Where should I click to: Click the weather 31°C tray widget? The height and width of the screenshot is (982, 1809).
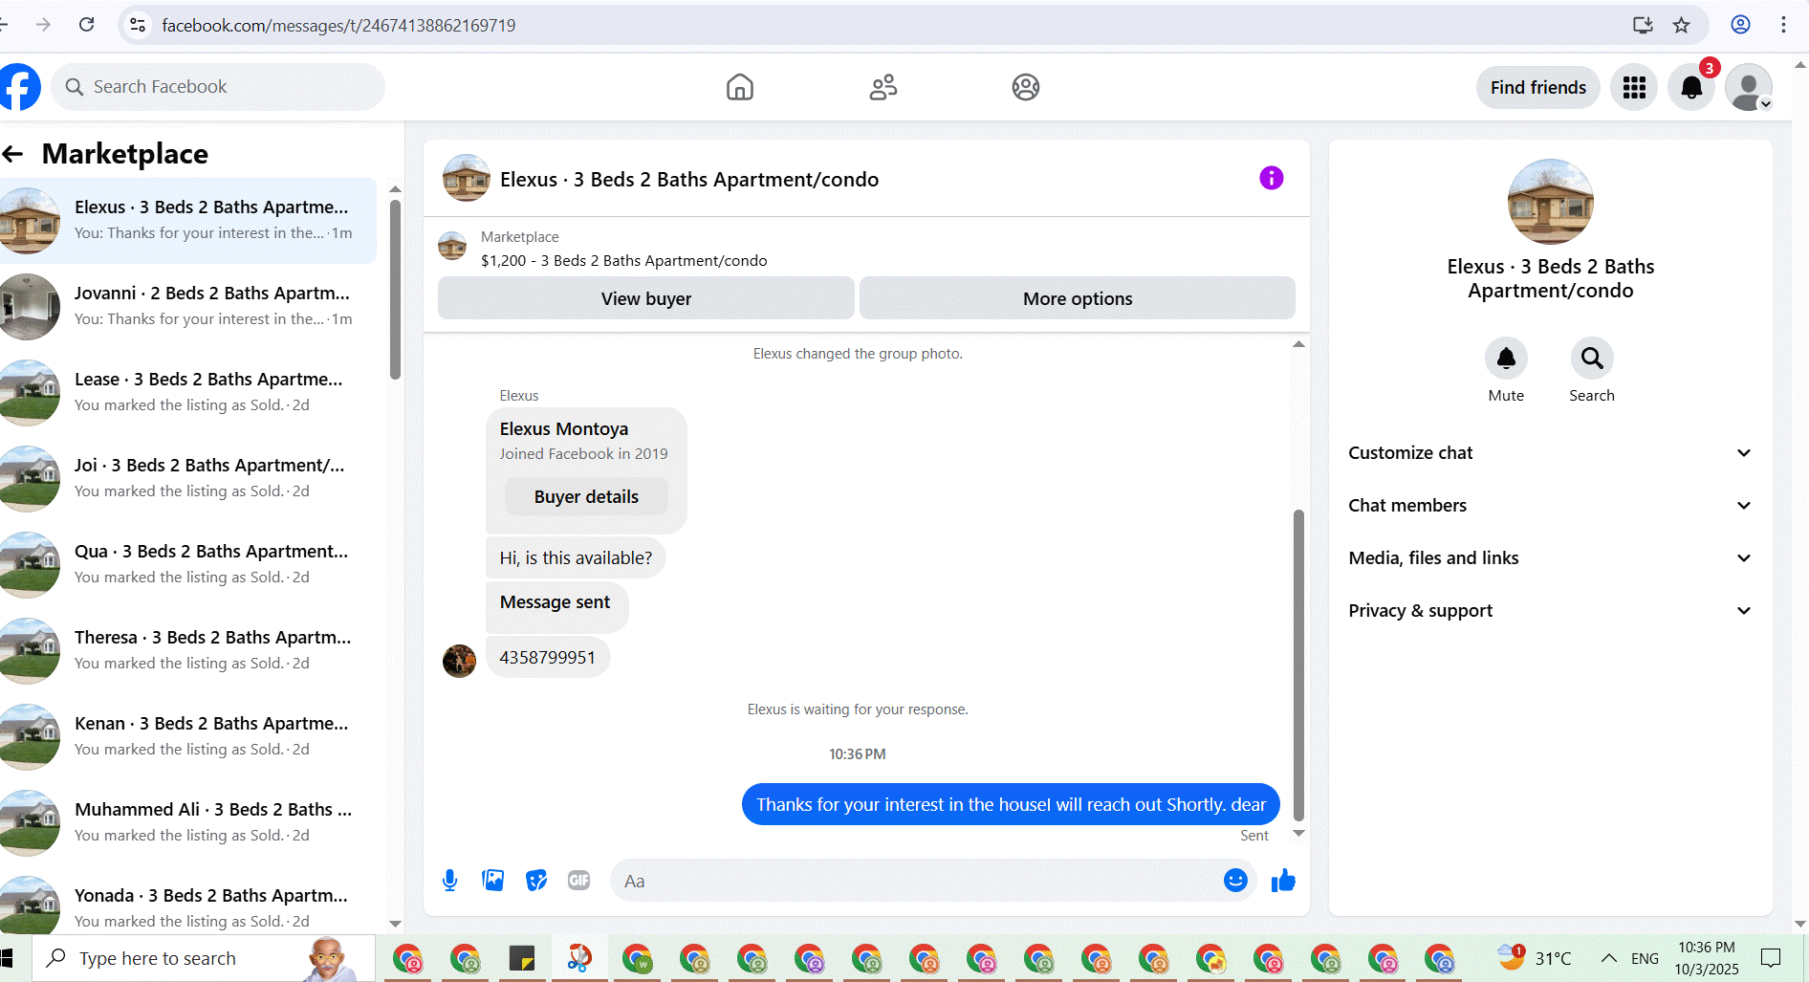click(x=1535, y=958)
